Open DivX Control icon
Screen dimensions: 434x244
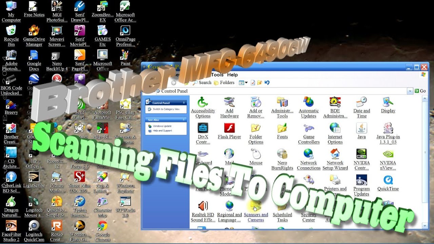click(x=203, y=134)
